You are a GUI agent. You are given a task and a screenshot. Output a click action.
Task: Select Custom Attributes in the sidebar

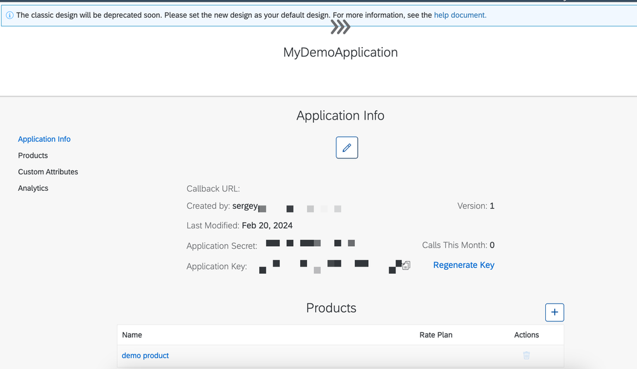48,171
